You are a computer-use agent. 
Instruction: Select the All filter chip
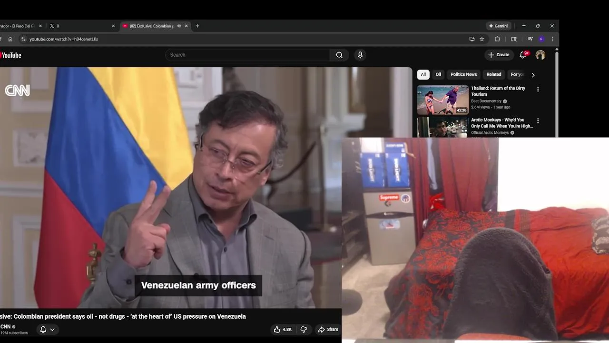tap(423, 74)
